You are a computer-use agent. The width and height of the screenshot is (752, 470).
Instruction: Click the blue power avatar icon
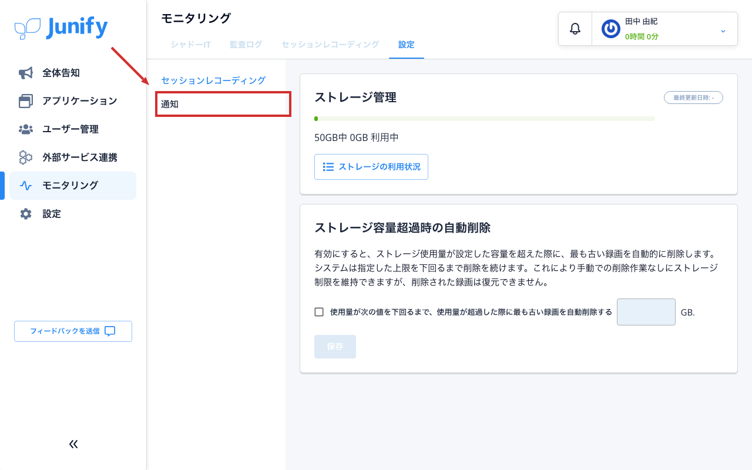point(611,29)
